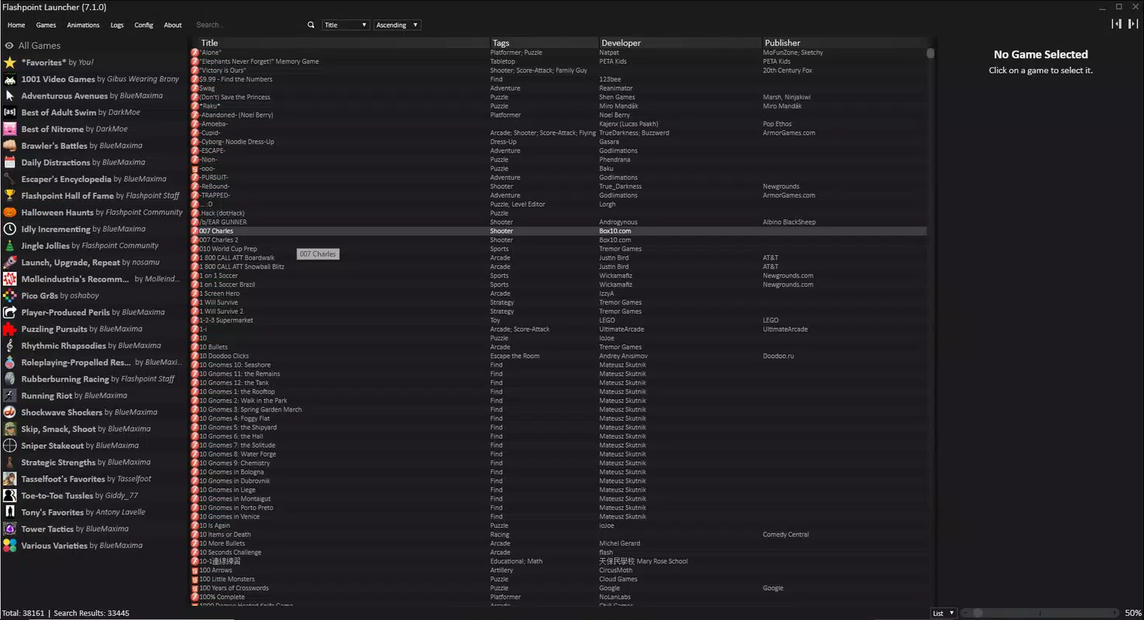Image resolution: width=1144 pixels, height=620 pixels.
Task: Open the About page
Action: 173,25
